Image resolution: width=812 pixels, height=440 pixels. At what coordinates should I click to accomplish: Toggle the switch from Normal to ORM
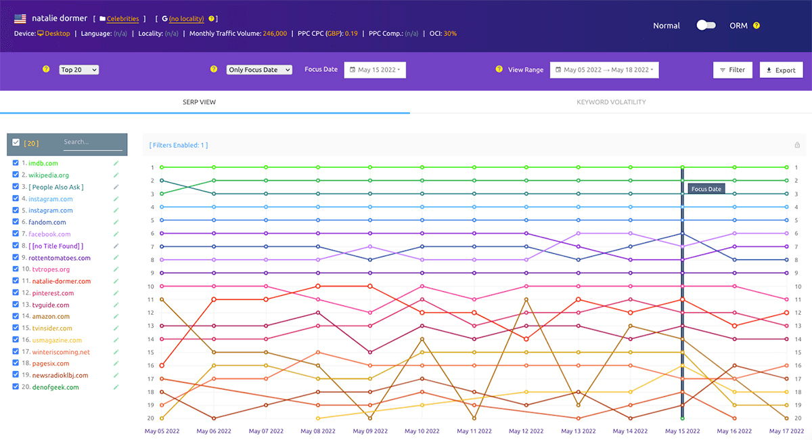[706, 24]
